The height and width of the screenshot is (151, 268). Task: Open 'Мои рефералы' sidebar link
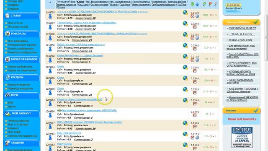point(18,41)
